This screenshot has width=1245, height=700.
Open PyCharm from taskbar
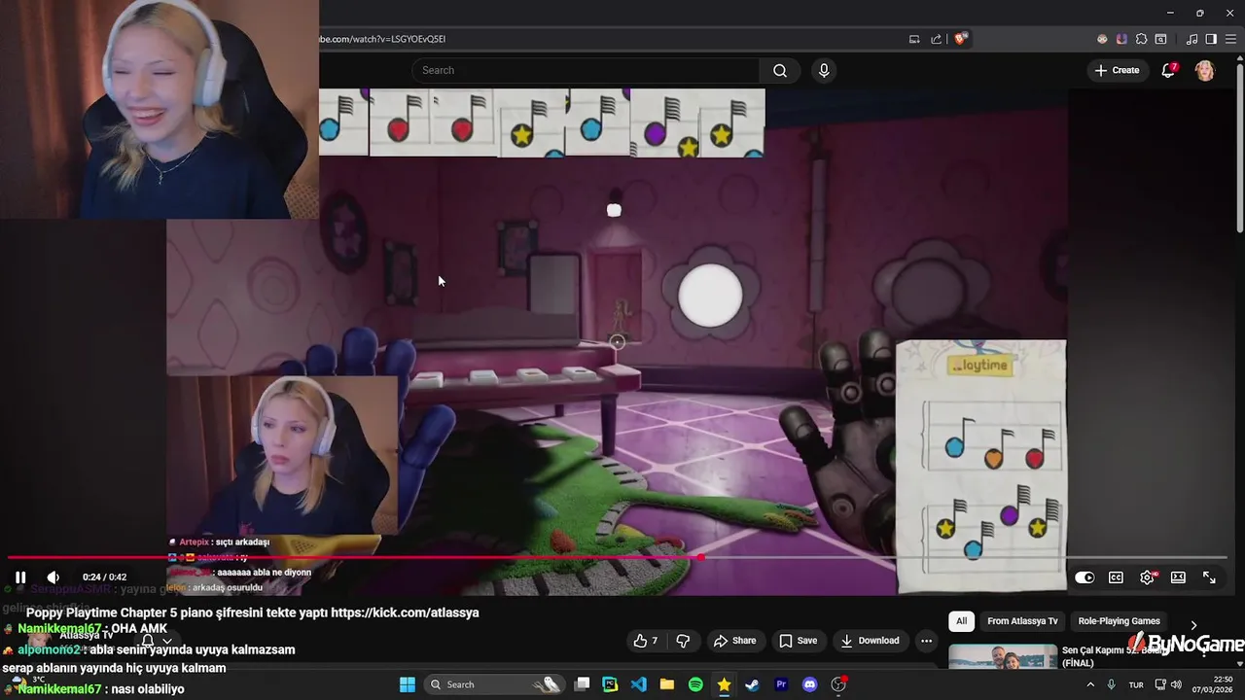[x=610, y=684]
